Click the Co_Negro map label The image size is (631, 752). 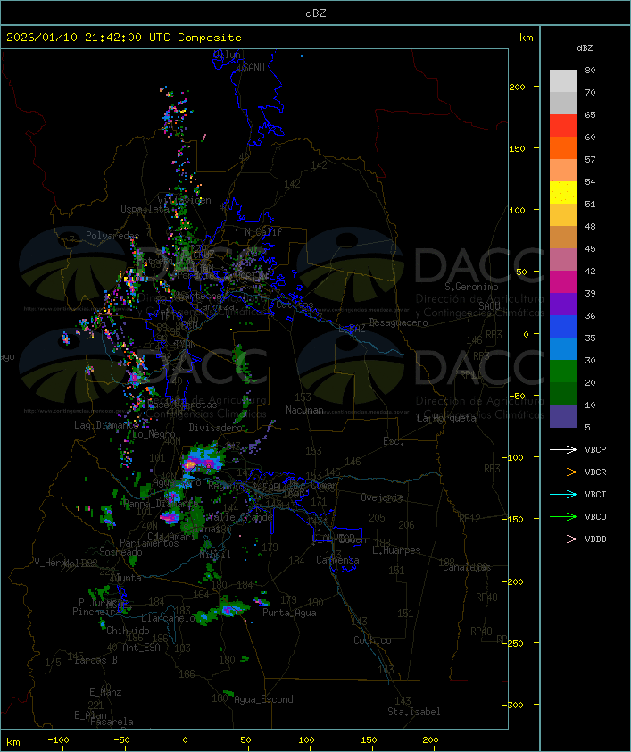click(154, 434)
